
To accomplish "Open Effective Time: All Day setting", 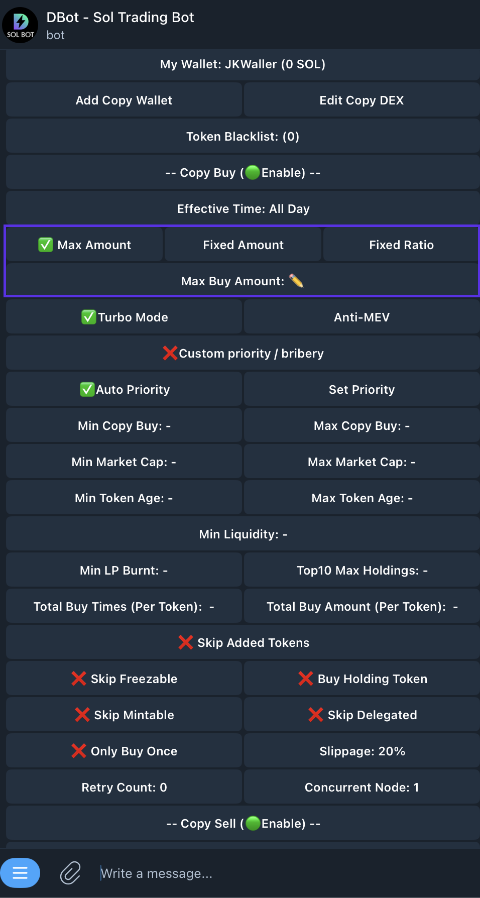I will coord(243,208).
